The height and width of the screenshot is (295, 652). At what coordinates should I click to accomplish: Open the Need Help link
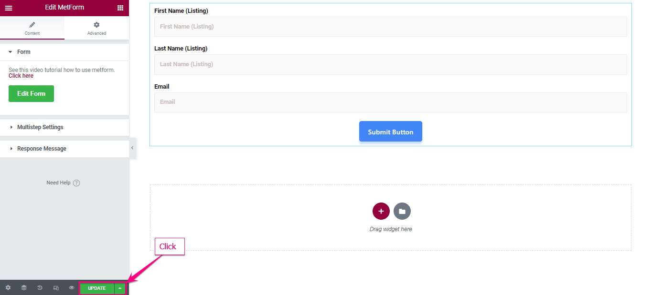point(58,183)
